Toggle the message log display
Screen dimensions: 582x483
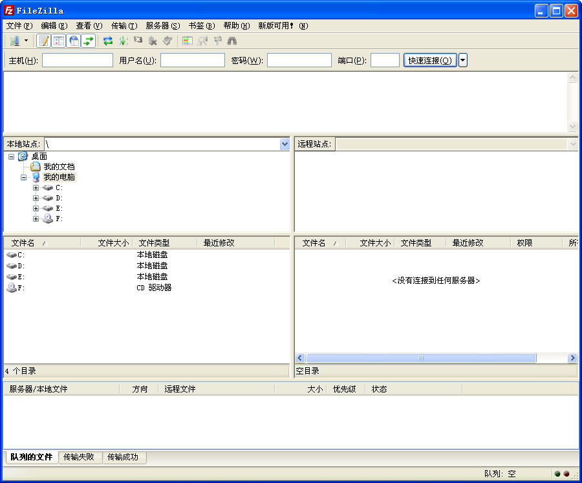[44, 41]
